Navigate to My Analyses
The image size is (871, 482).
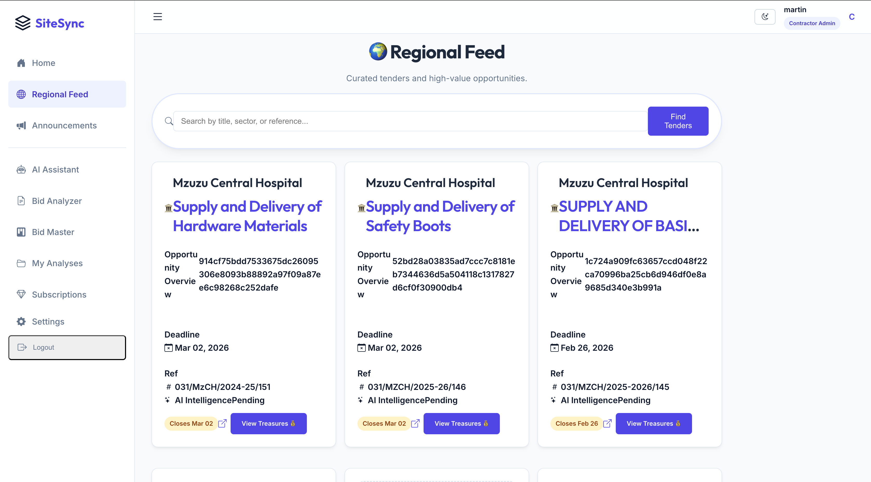click(x=57, y=263)
